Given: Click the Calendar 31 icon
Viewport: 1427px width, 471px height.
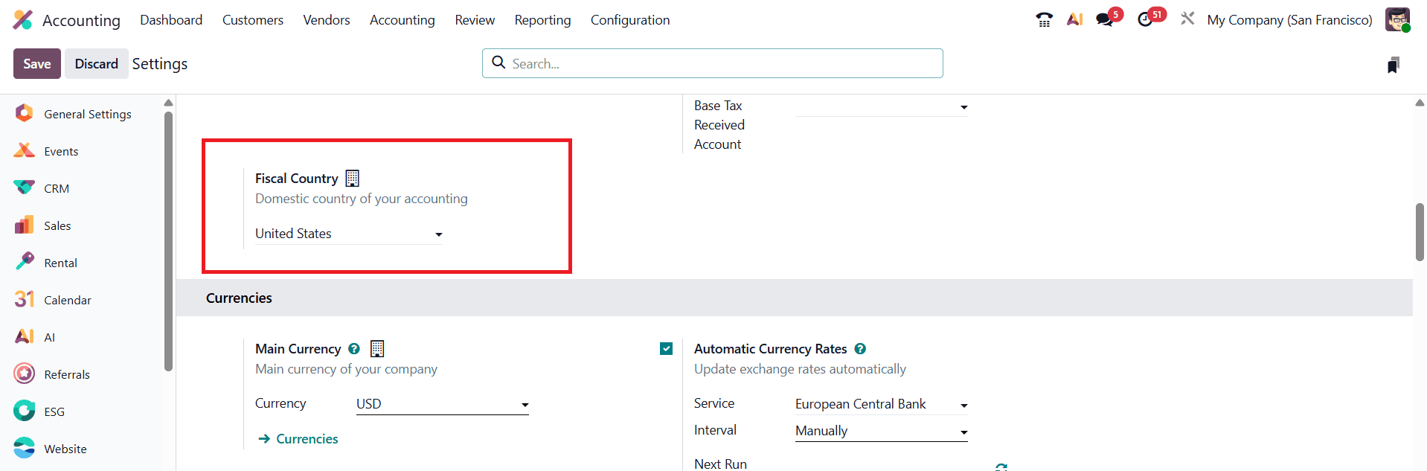Looking at the screenshot, I should 25,299.
